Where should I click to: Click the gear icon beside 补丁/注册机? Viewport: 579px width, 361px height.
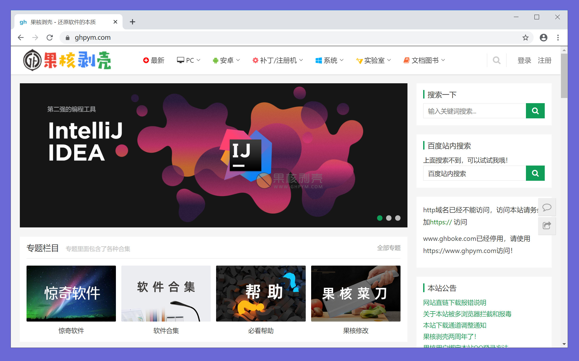point(255,60)
